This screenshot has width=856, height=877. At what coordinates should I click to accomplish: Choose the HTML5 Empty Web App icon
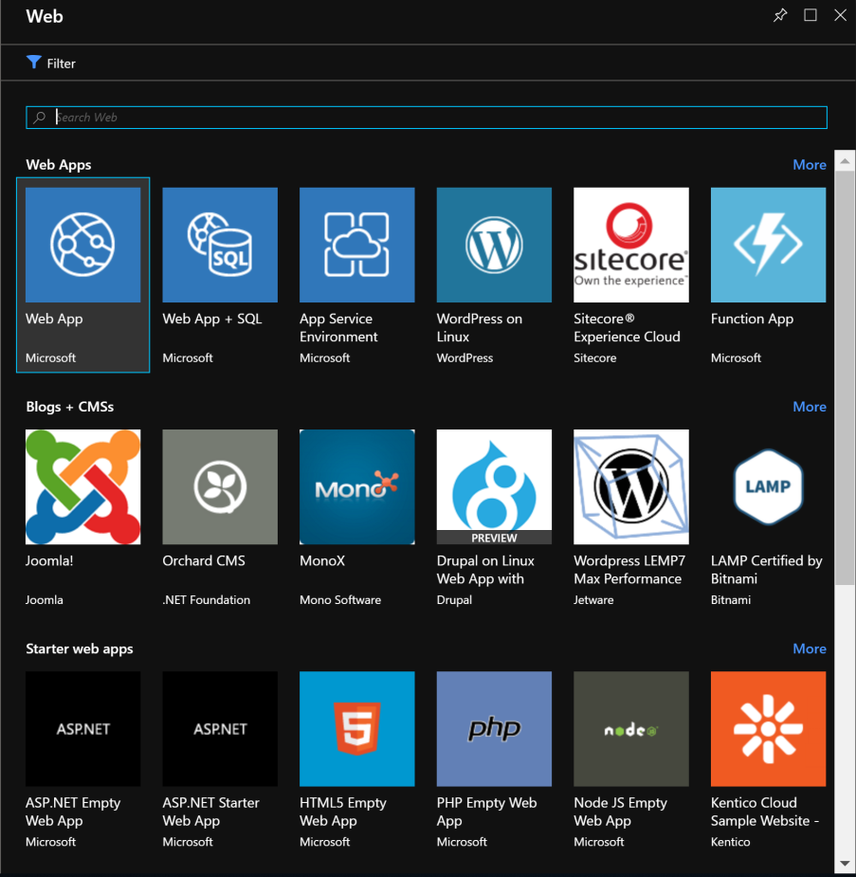coord(357,729)
